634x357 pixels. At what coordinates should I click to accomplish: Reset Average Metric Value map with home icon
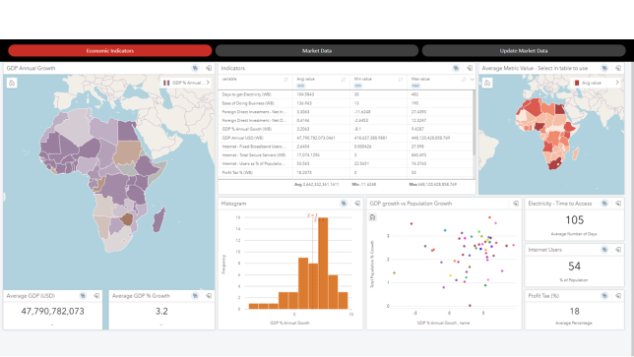click(487, 83)
